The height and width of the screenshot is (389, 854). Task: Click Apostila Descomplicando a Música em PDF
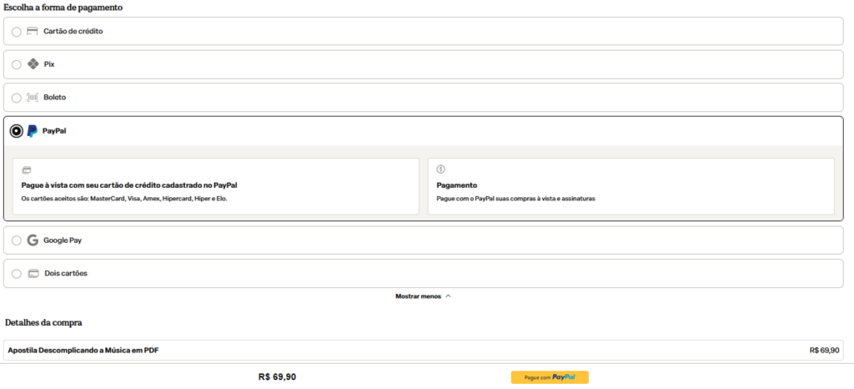tap(83, 350)
